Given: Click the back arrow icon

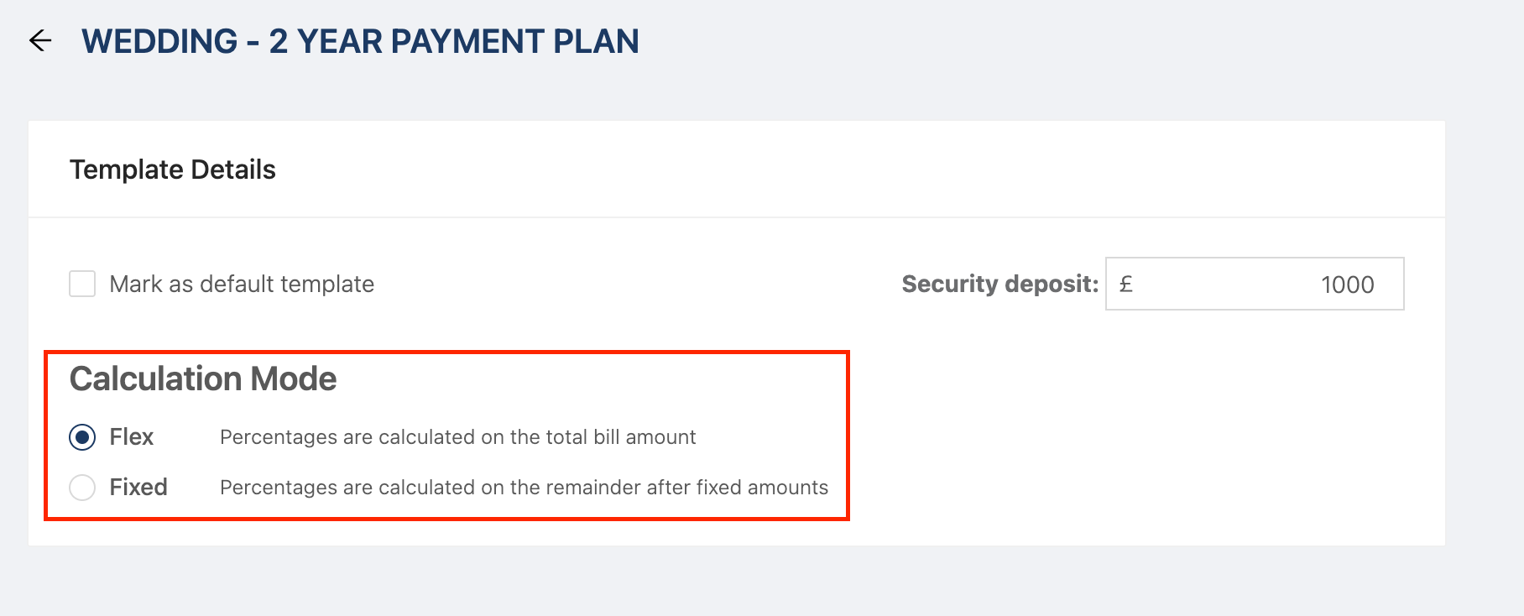Looking at the screenshot, I should click(x=40, y=40).
